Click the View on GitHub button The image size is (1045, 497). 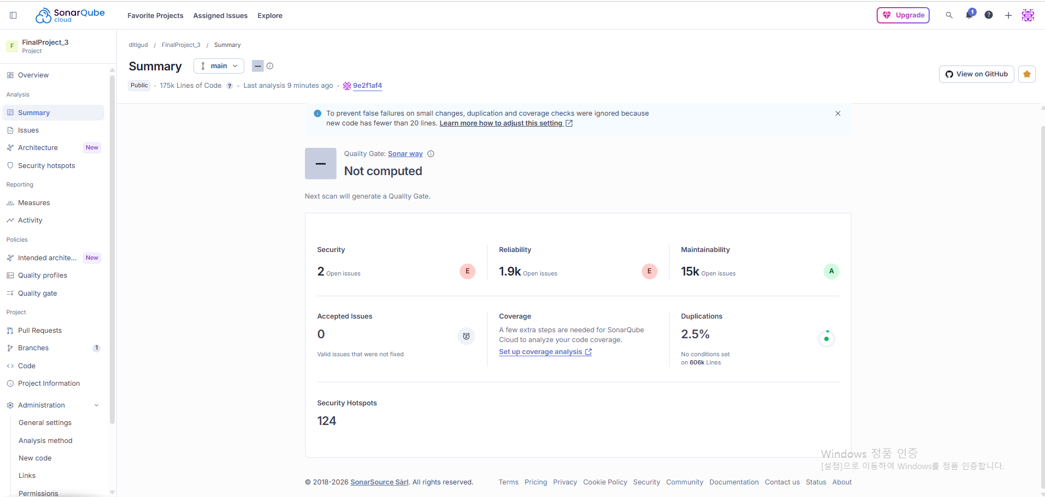tap(977, 74)
